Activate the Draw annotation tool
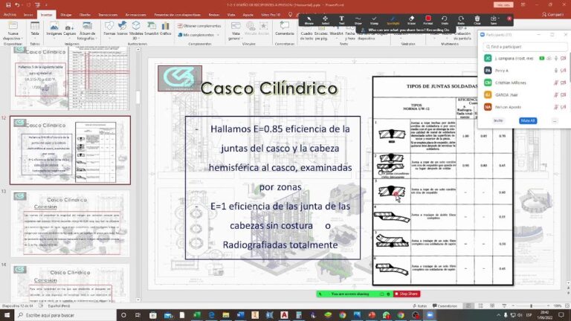This screenshot has height=321, width=571. (x=358, y=20)
